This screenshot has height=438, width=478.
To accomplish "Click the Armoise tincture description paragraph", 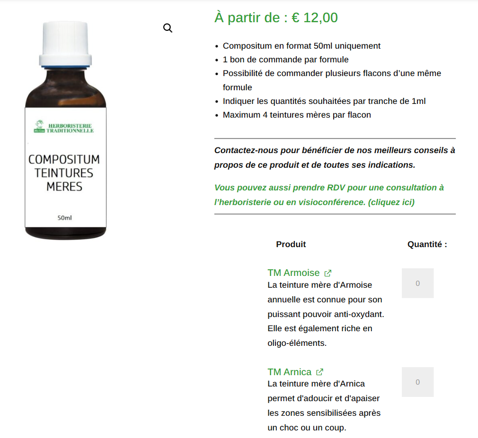I will click(x=326, y=314).
